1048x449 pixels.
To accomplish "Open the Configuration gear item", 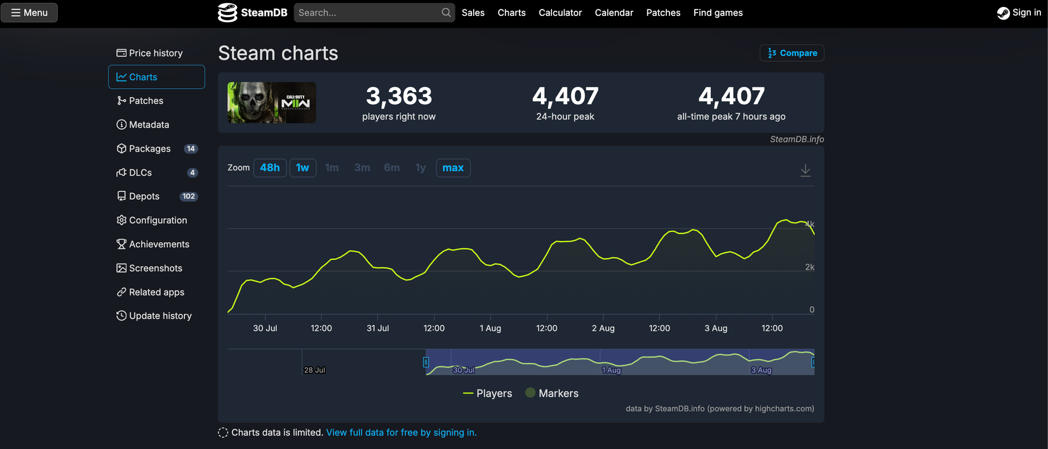I will click(x=152, y=220).
